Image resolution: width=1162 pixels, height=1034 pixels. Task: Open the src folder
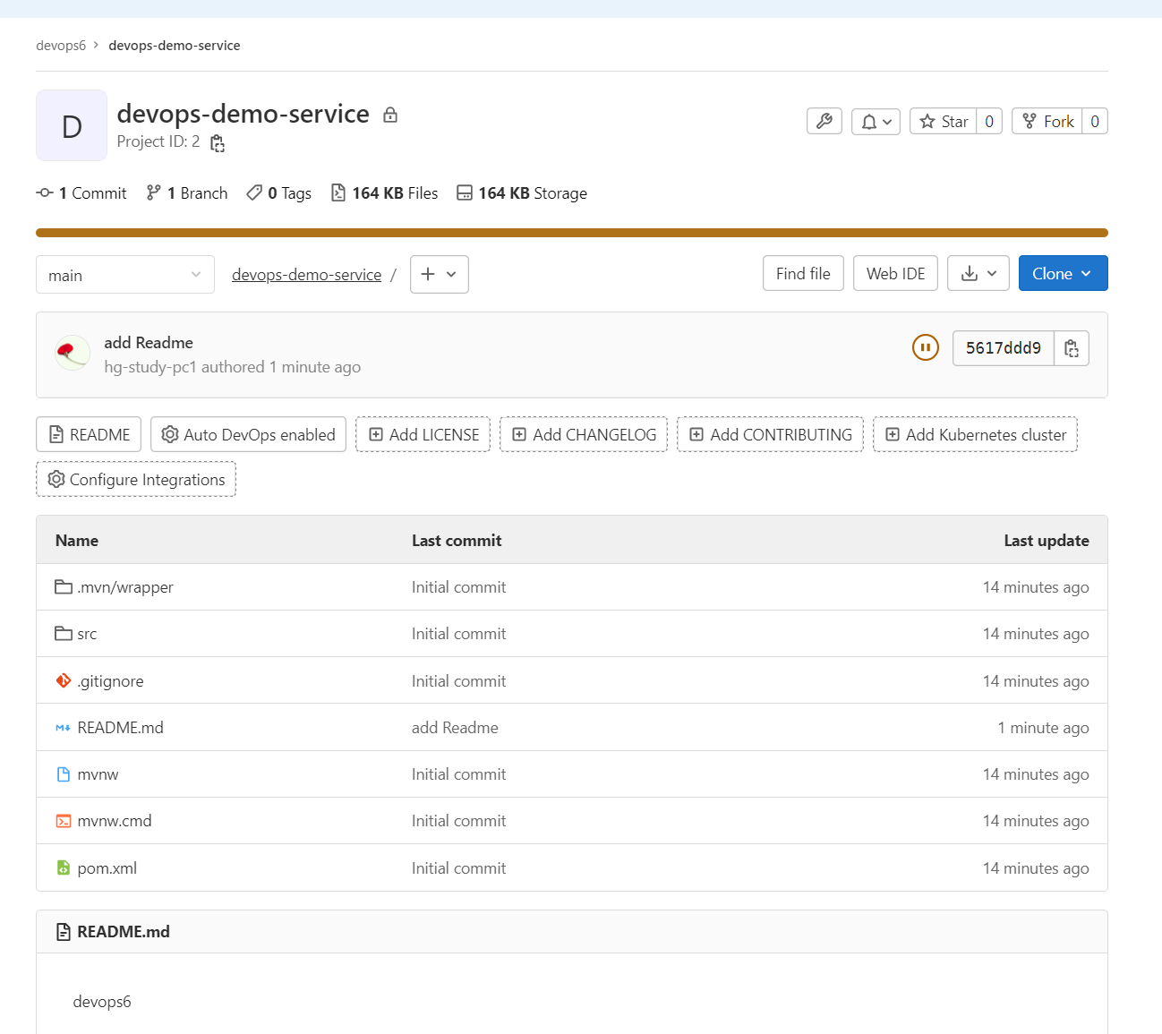tap(87, 634)
